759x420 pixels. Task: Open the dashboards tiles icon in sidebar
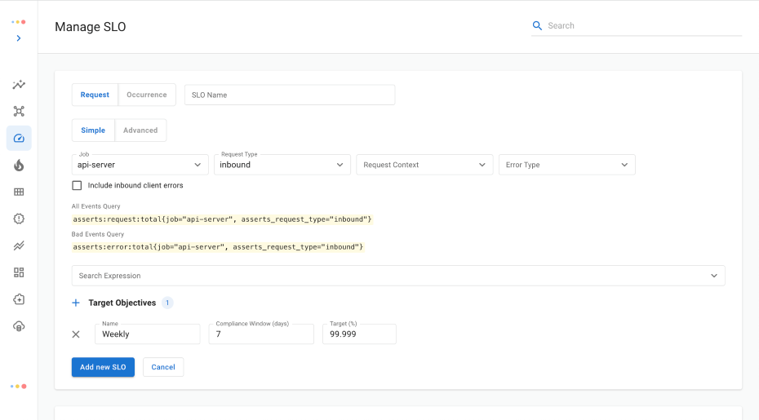click(x=19, y=272)
